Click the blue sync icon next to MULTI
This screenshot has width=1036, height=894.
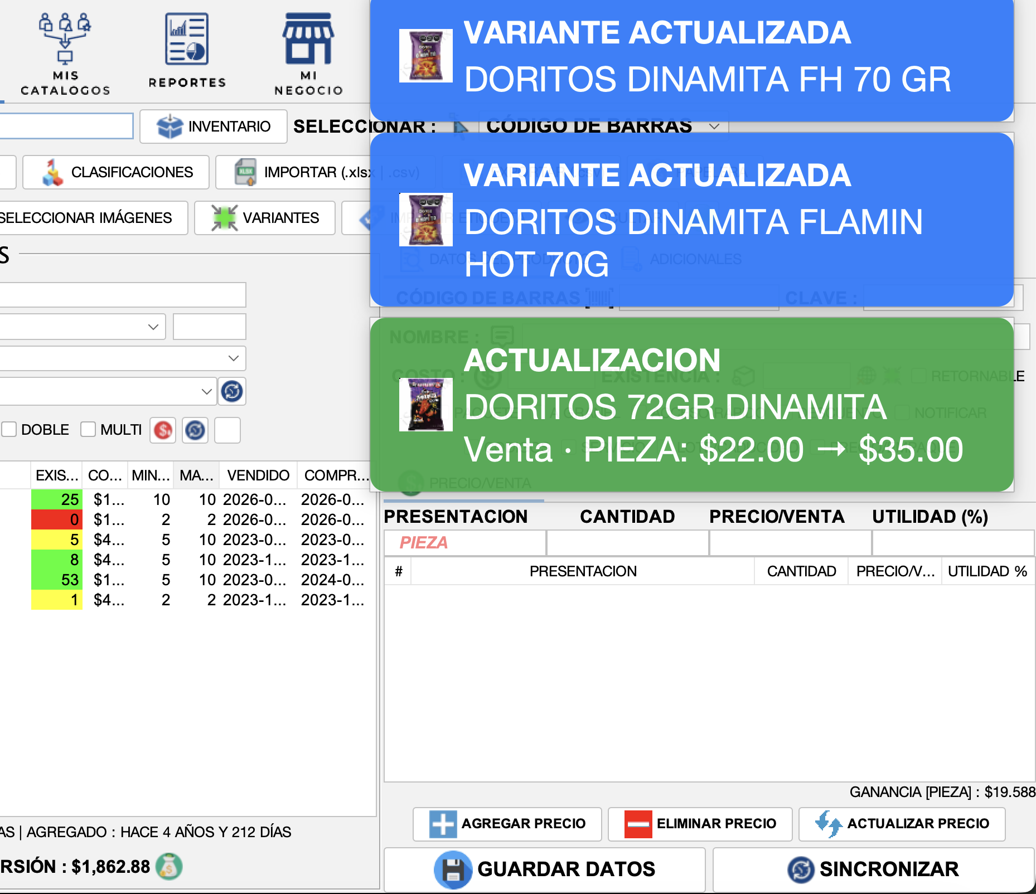(x=195, y=430)
